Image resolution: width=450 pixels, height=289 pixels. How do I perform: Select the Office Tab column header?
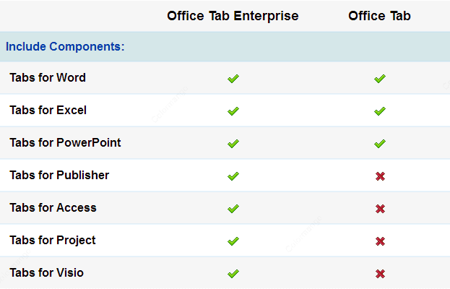(379, 16)
